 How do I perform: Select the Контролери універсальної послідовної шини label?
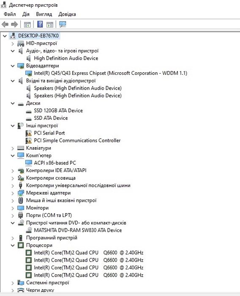point(78,185)
